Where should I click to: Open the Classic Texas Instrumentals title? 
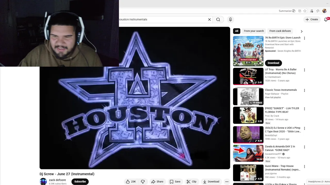(x=281, y=90)
